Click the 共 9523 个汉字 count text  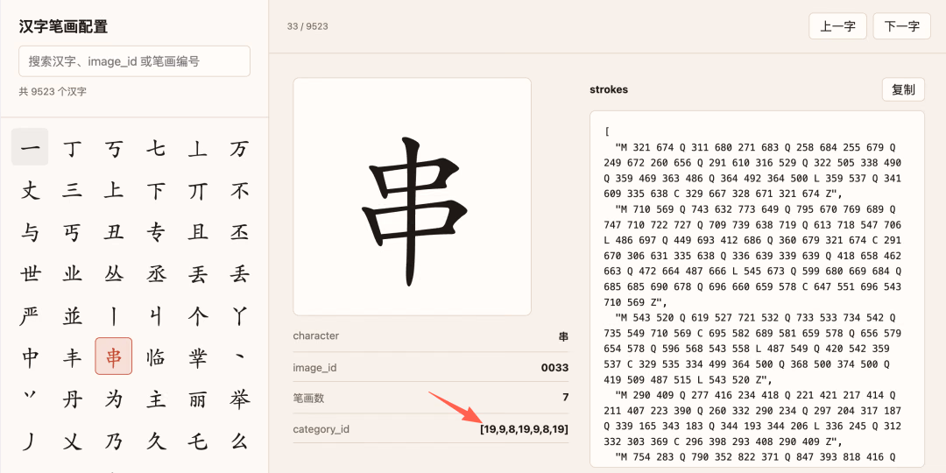click(53, 92)
